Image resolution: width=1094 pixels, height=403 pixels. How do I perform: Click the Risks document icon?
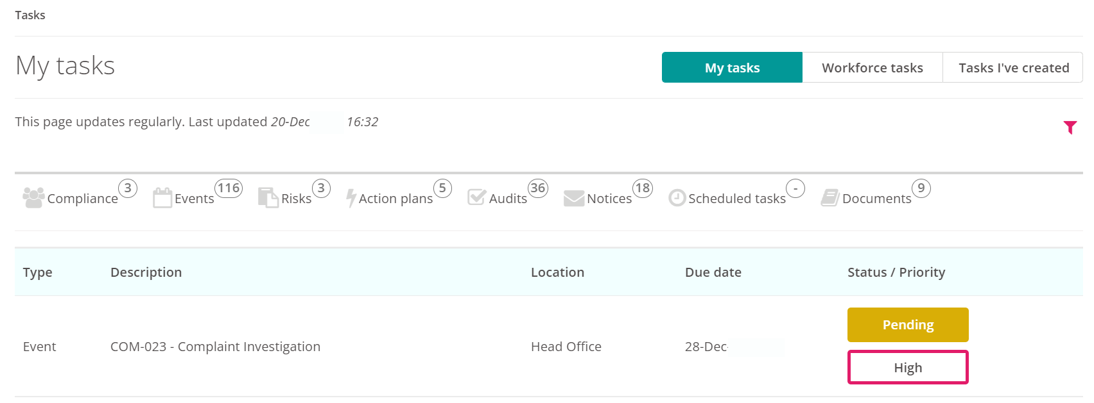pos(268,197)
